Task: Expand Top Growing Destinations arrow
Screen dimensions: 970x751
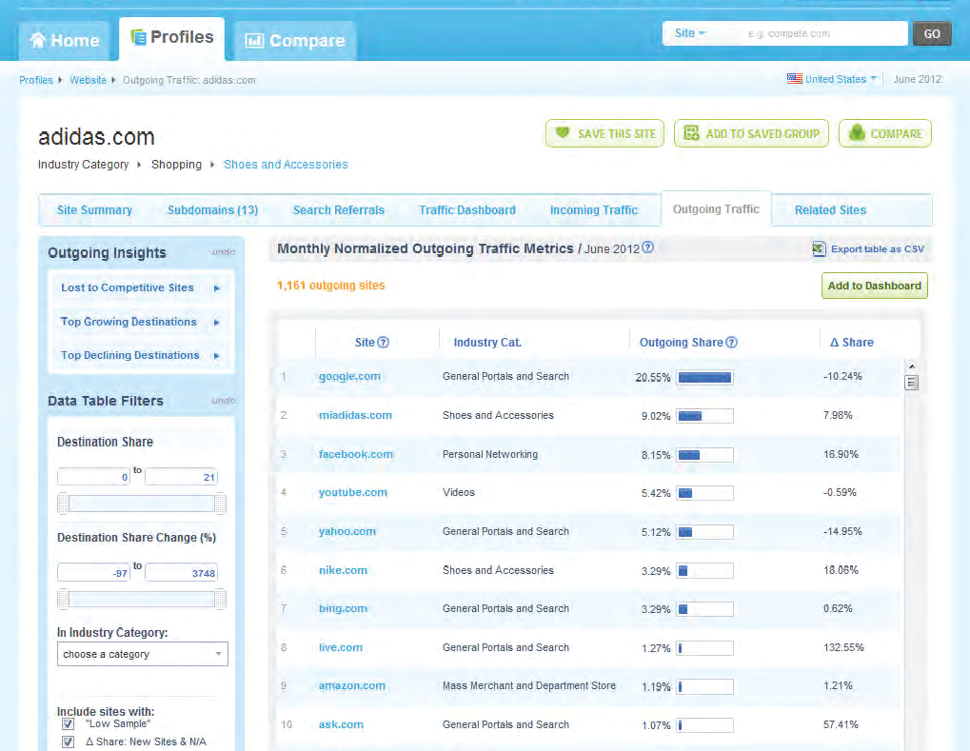Action: (216, 323)
